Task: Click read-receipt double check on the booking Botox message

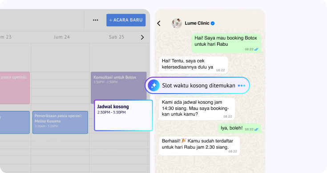Action: tap(256, 49)
